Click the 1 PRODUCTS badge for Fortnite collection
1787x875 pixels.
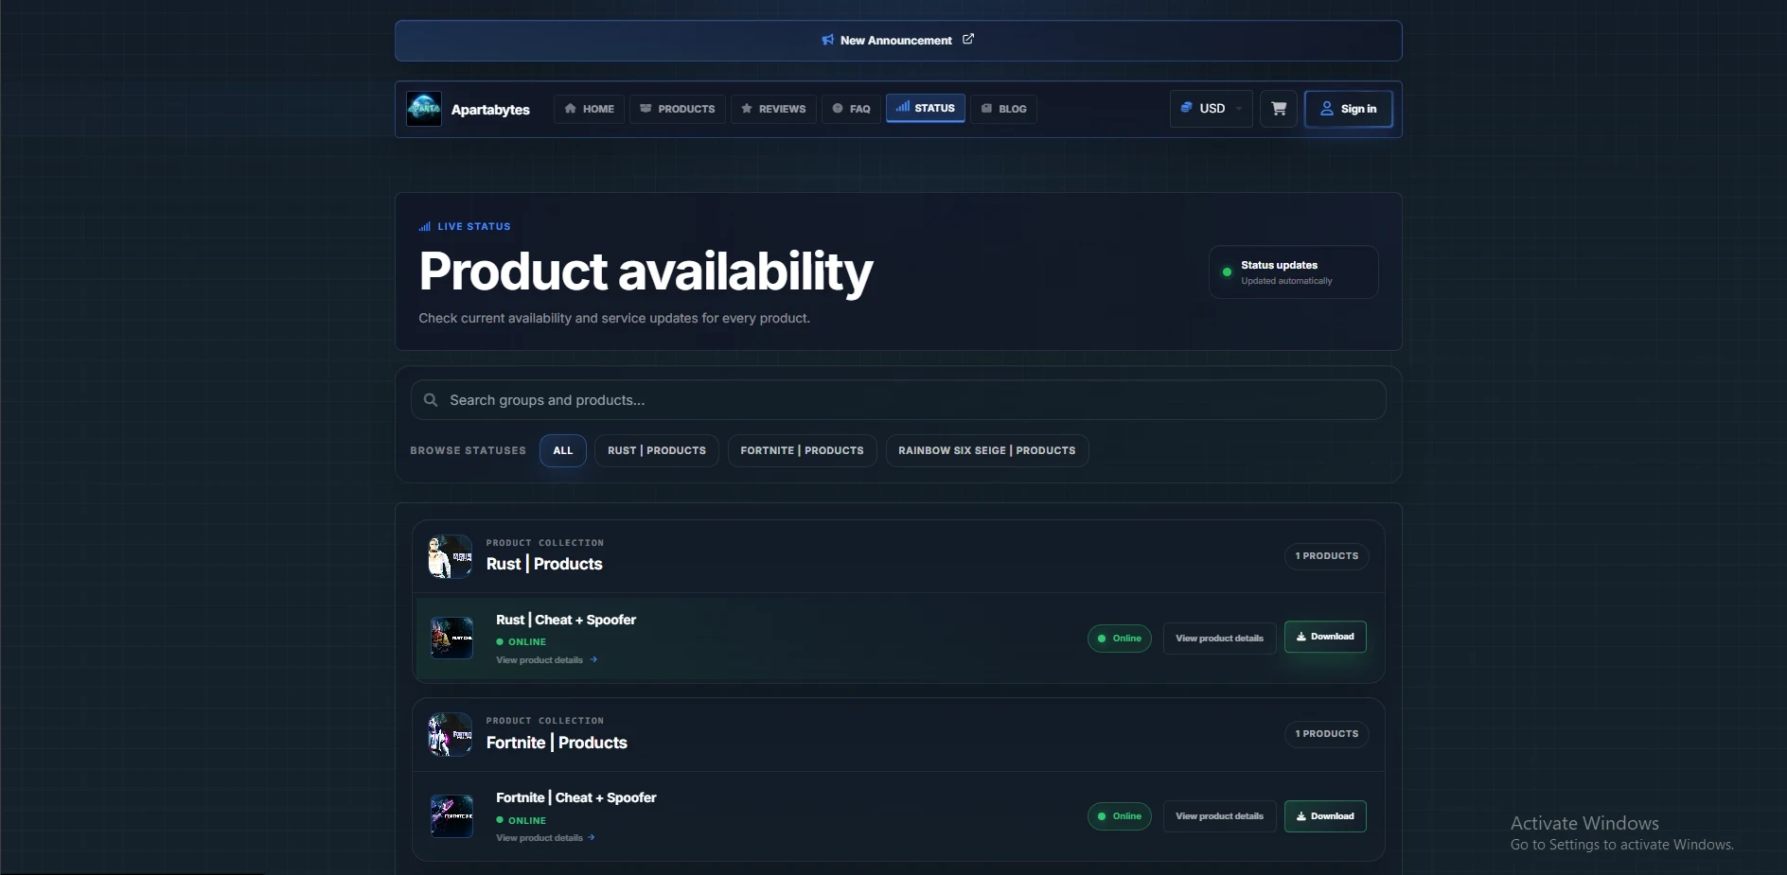1327,734
